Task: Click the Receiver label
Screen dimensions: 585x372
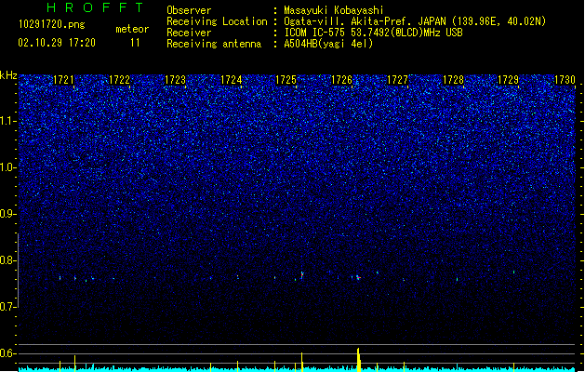Action: 189,33
